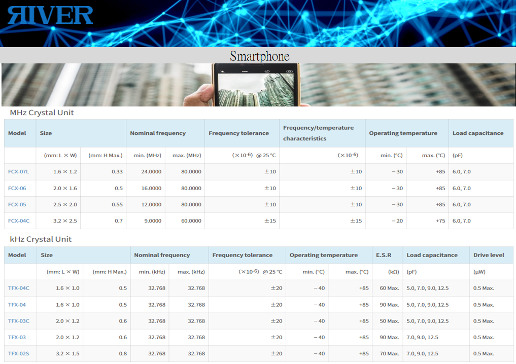The width and height of the screenshot is (516, 364).
Task: Select the FCX-05 crystal unit link
Action: tap(17, 204)
